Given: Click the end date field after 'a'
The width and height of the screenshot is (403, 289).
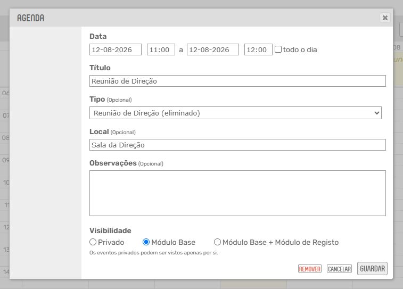Looking at the screenshot, I should [213, 49].
